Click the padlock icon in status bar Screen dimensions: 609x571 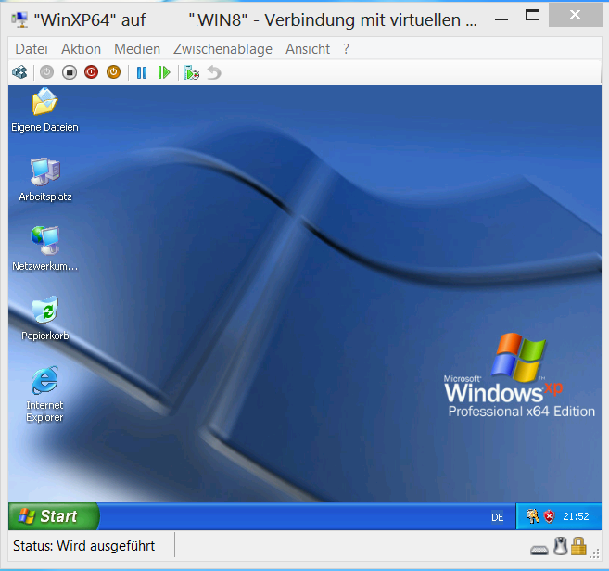tap(578, 546)
